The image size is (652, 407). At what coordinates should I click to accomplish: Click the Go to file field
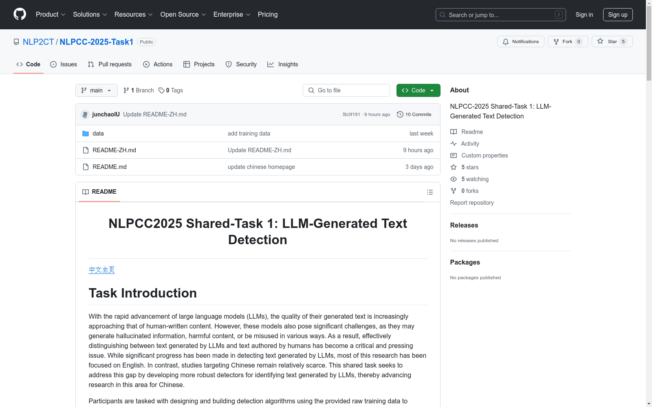point(346,90)
